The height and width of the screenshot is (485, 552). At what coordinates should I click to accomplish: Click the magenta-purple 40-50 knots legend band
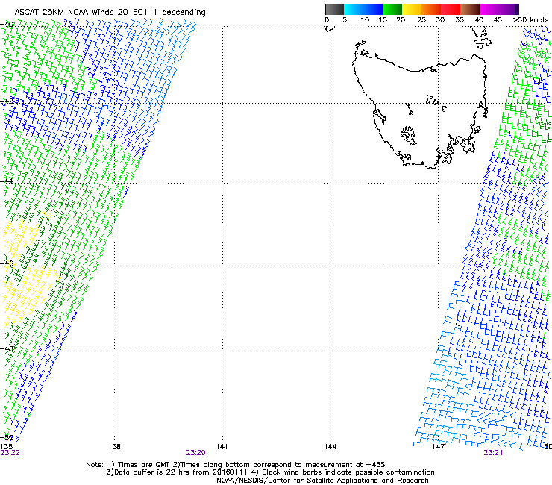(499, 9)
